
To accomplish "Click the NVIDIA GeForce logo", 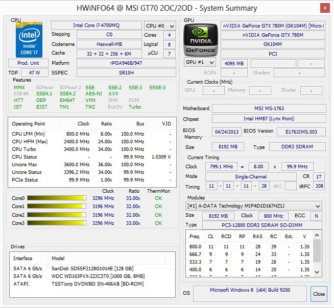I will [x=201, y=40].
